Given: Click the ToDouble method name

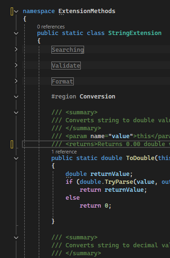Looking at the screenshot, I should point(140,158).
